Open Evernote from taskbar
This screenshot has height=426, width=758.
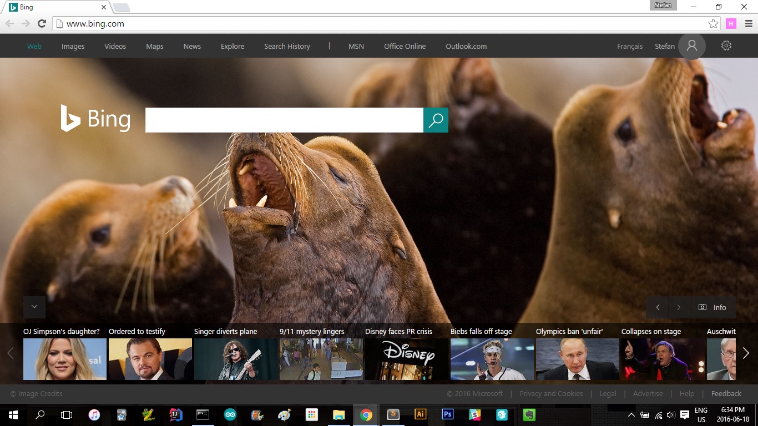(x=529, y=415)
